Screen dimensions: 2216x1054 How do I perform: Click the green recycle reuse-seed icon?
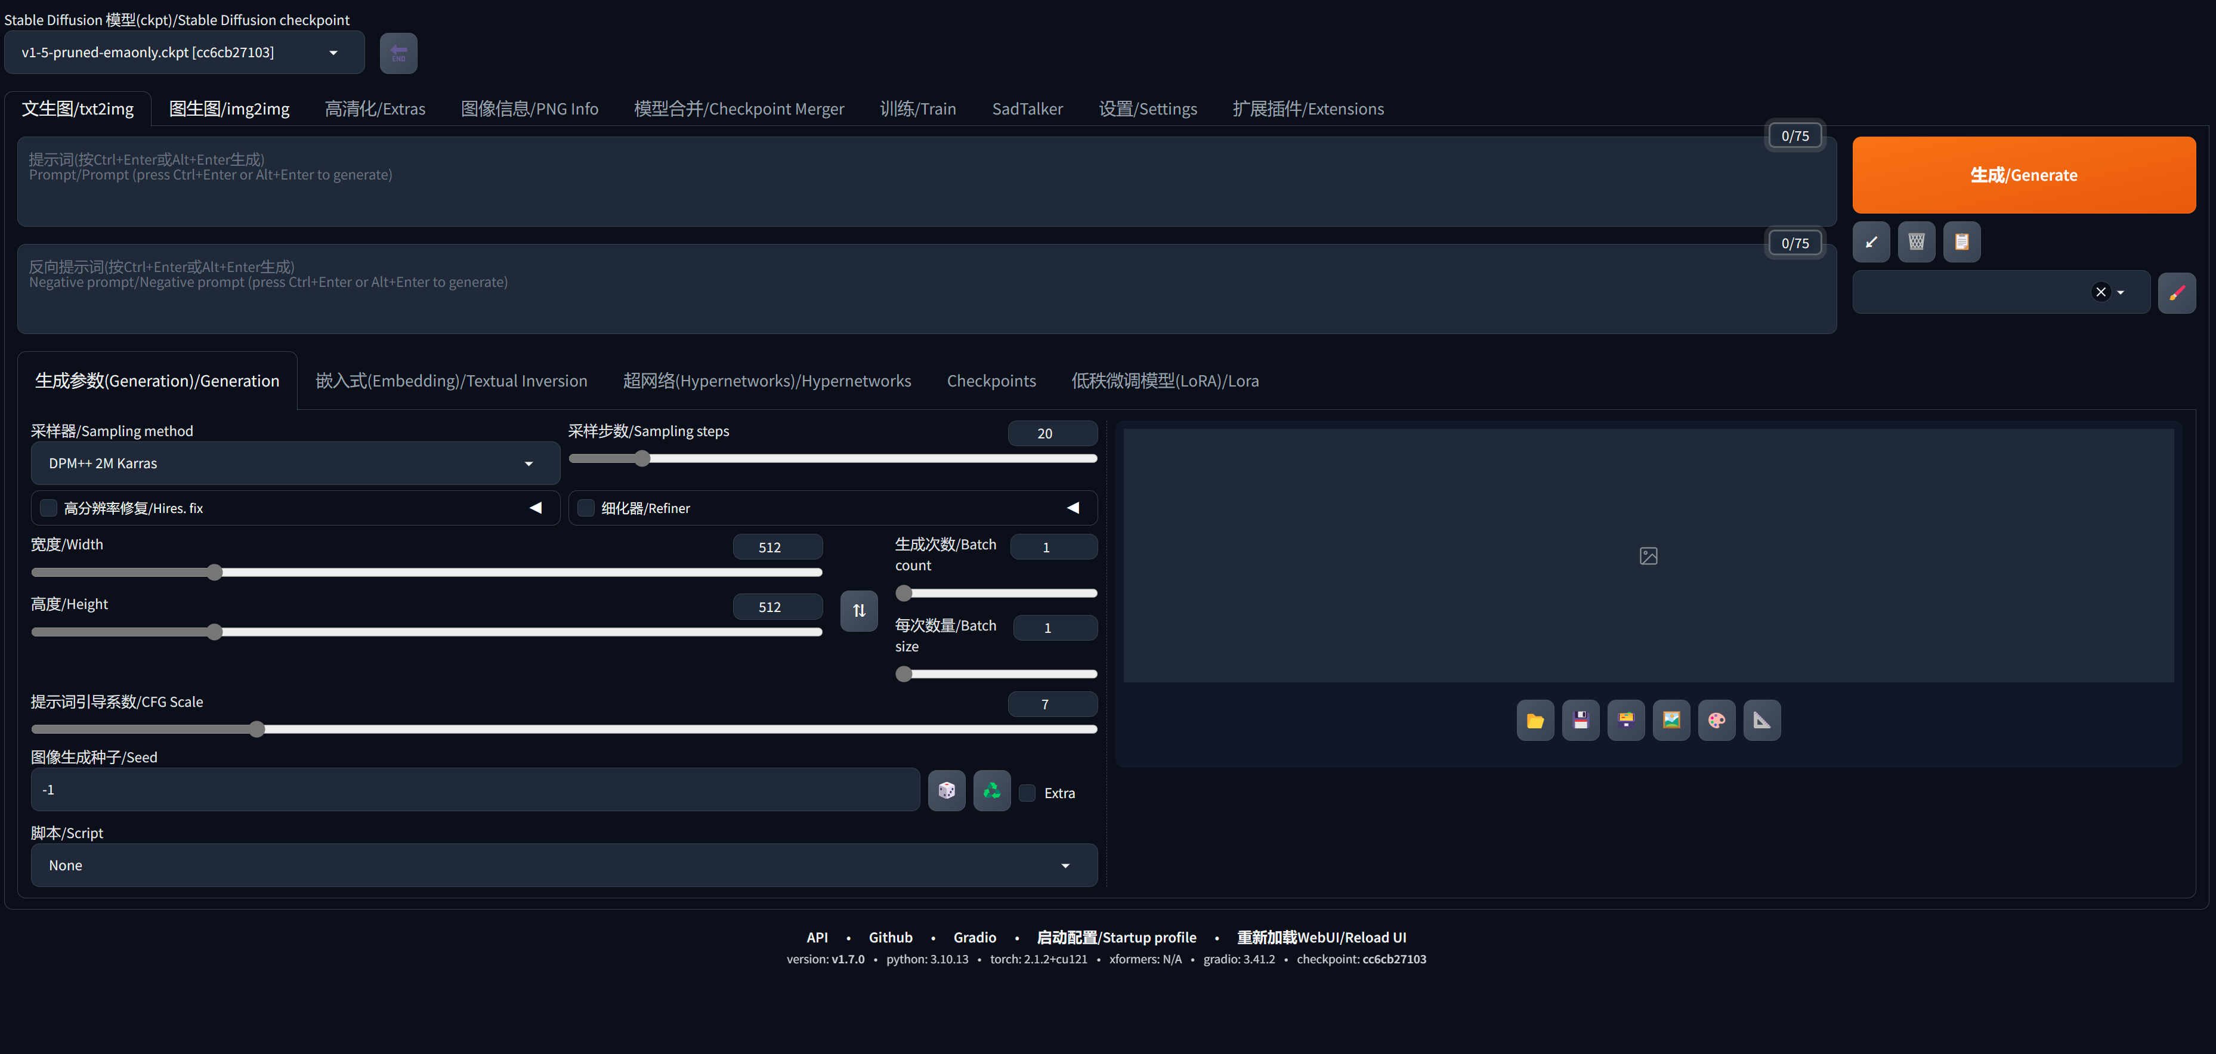[991, 790]
